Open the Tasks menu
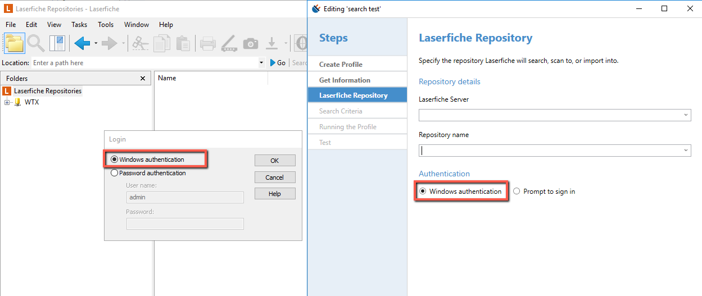Image resolution: width=702 pixels, height=296 pixels. coord(79,25)
